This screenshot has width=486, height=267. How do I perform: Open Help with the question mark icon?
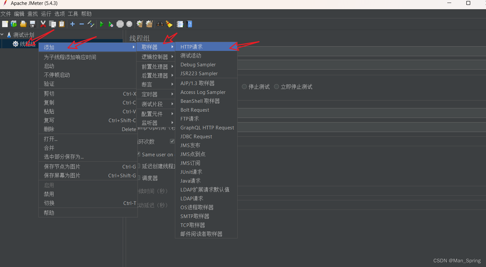(189, 24)
